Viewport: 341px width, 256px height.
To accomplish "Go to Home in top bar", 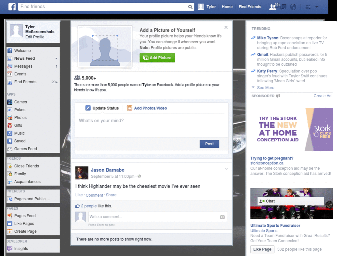I will 227,7.
